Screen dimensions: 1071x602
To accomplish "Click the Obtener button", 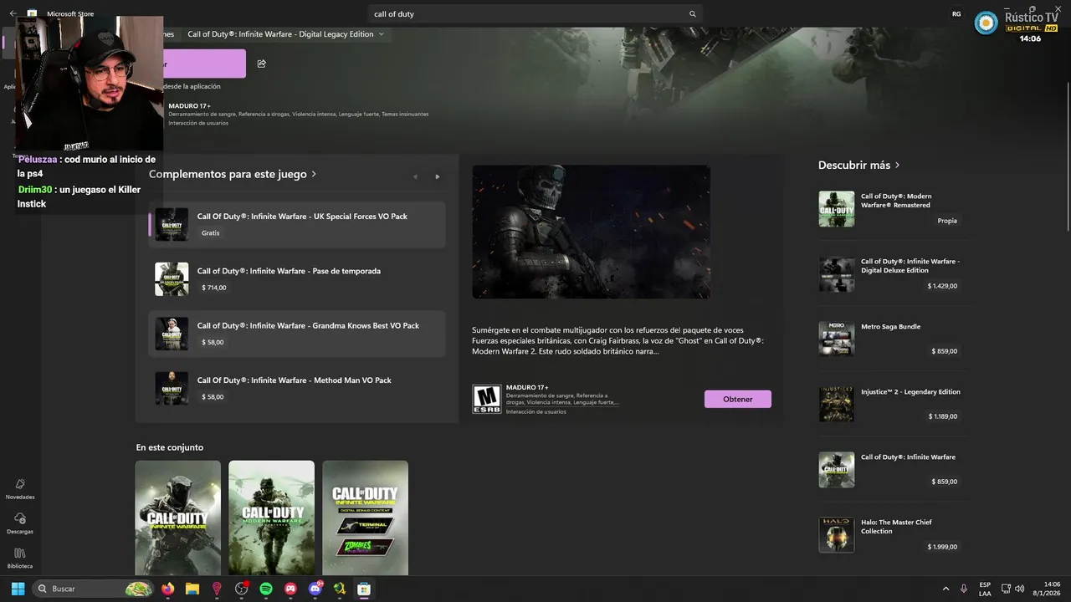I will pos(738,399).
